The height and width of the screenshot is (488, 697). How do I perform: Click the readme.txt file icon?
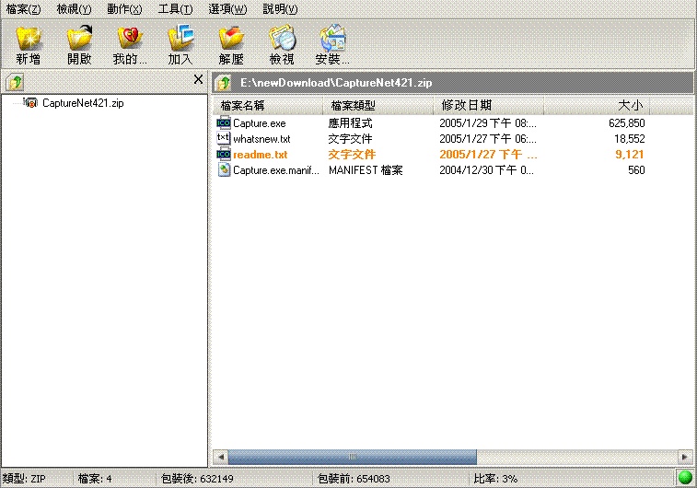click(224, 154)
